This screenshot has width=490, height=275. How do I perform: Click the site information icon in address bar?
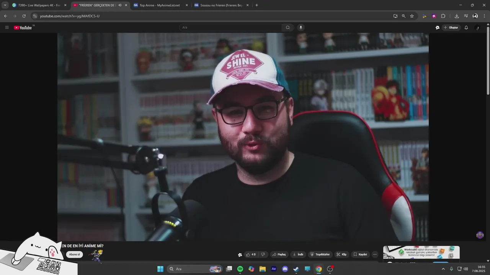pos(35,16)
